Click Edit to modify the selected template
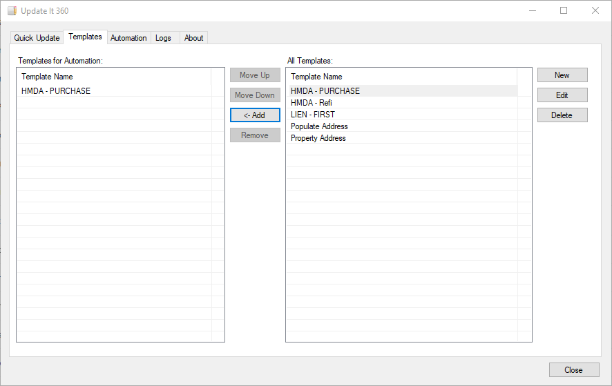 [562, 95]
